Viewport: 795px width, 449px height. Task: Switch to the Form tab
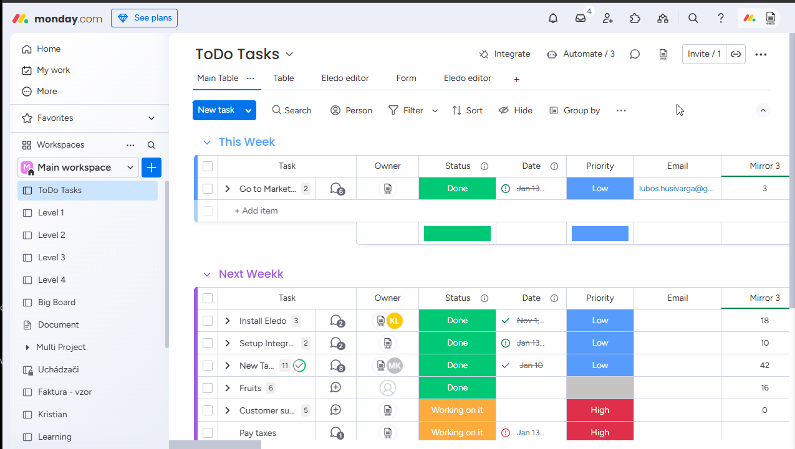(406, 78)
